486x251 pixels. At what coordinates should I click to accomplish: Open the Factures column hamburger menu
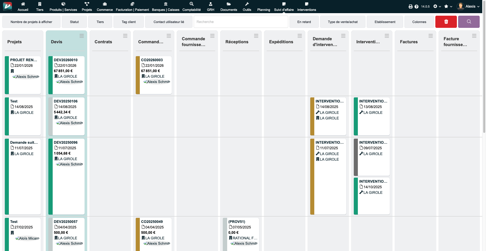pyautogui.click(x=431, y=36)
